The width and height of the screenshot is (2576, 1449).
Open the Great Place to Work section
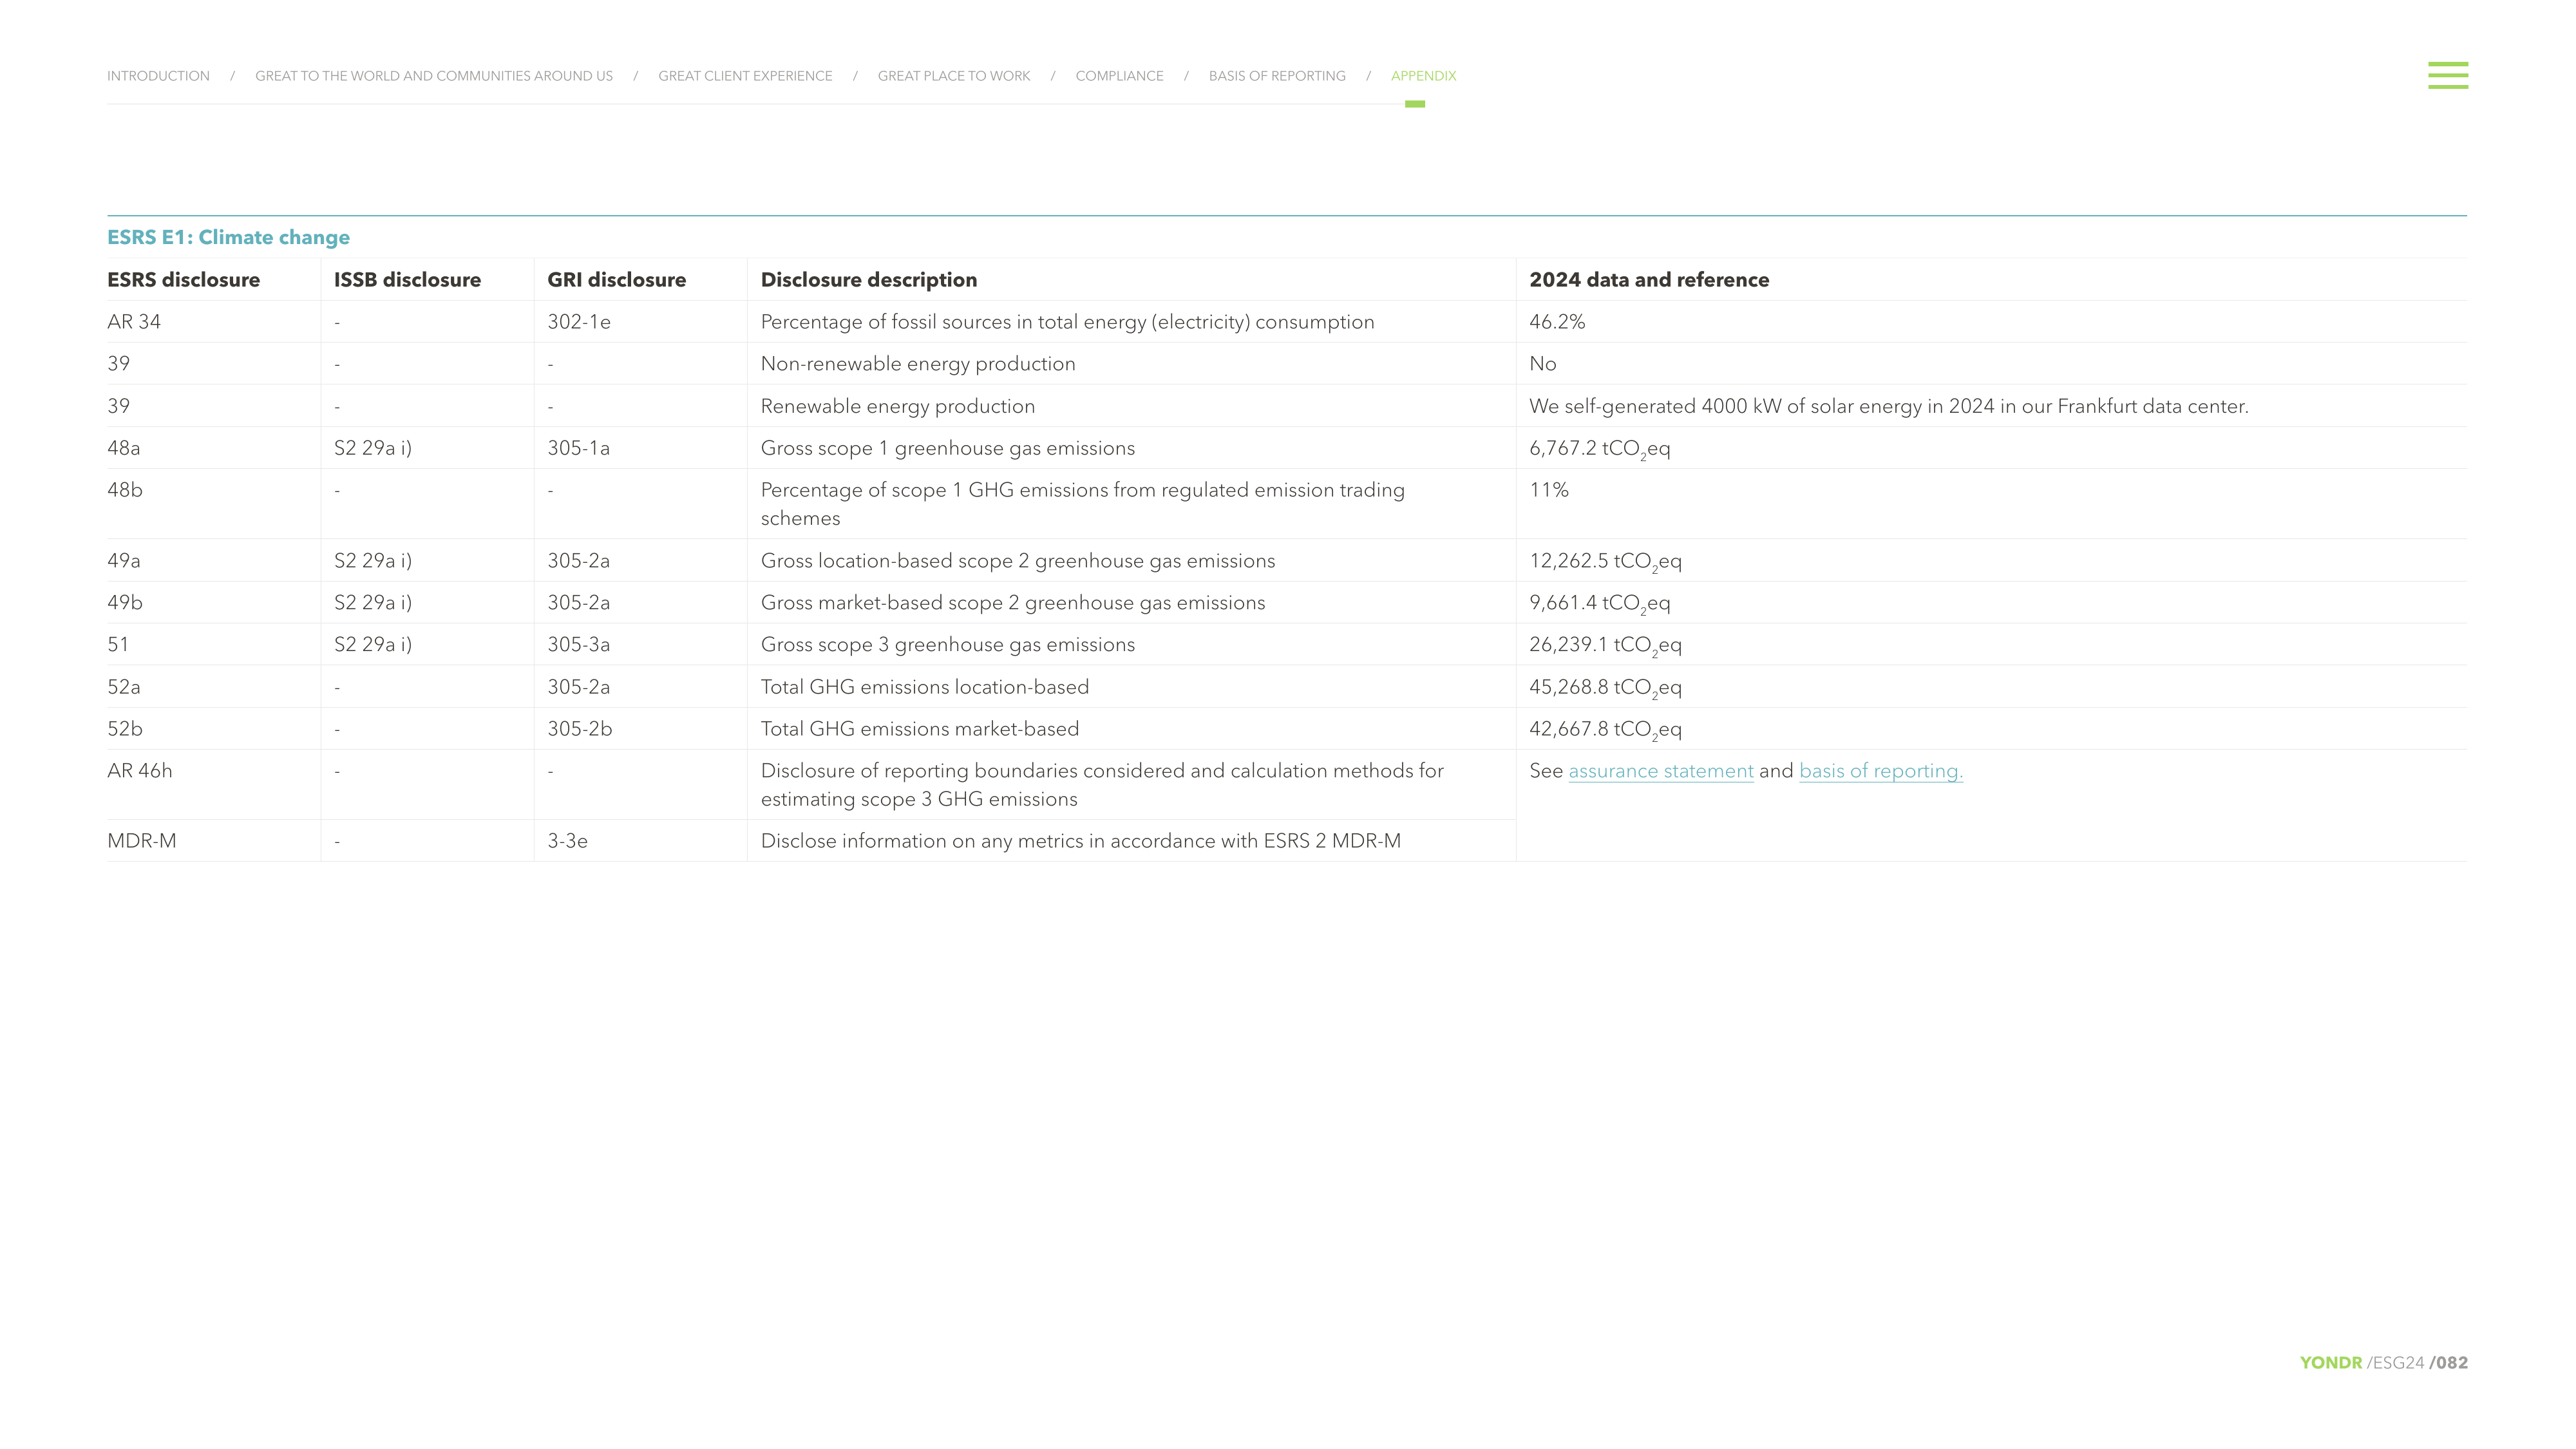click(x=954, y=76)
